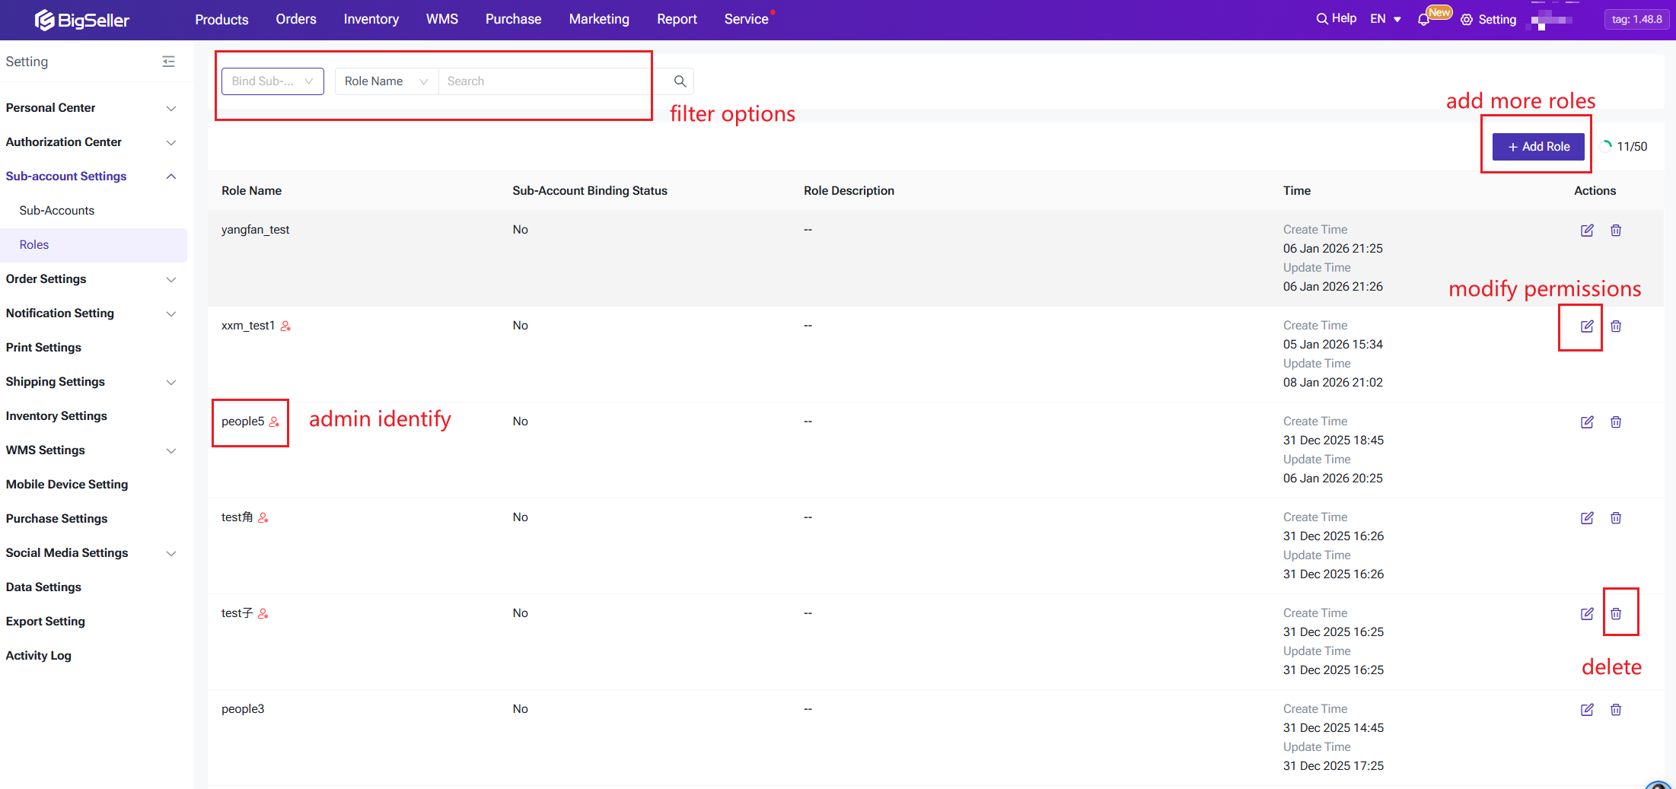Delete the xxm_test1 role via trash icon
Screen dimensions: 1676x789
click(x=1616, y=326)
